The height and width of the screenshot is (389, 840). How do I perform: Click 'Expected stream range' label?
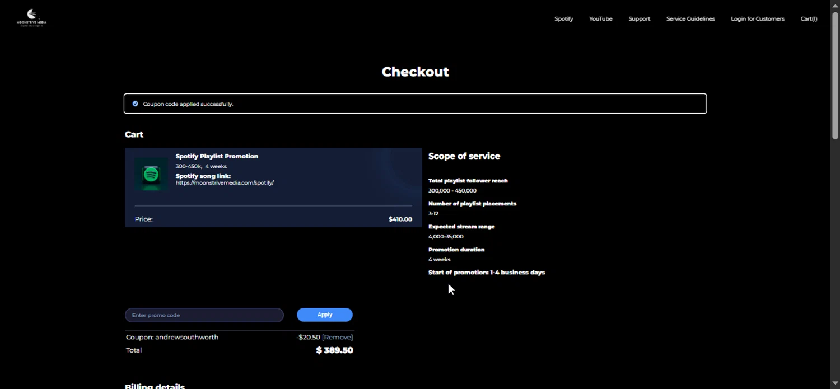point(461,227)
